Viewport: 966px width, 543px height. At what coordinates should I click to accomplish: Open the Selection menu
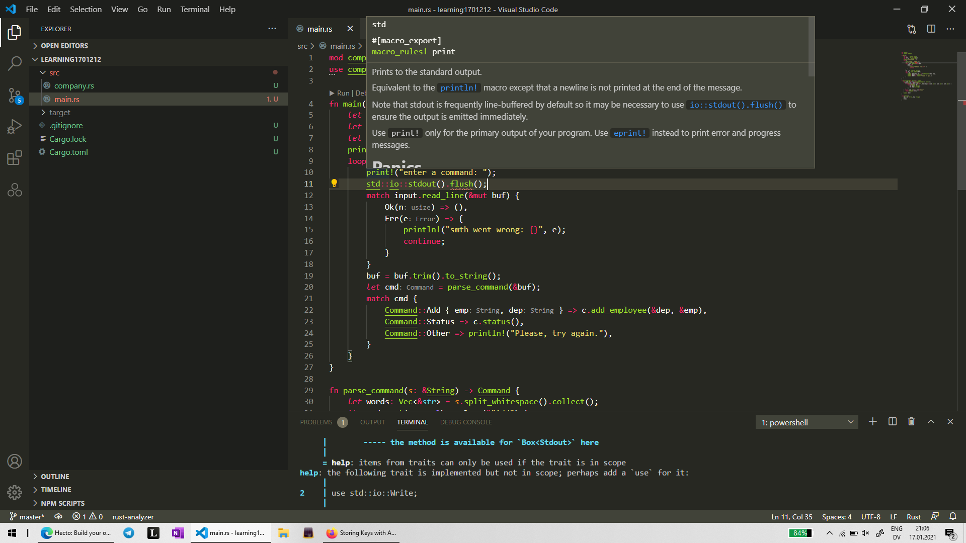[86, 9]
